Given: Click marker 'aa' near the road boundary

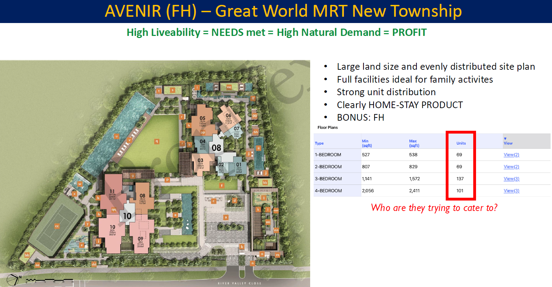Looking at the screenshot, I should 37,265.
